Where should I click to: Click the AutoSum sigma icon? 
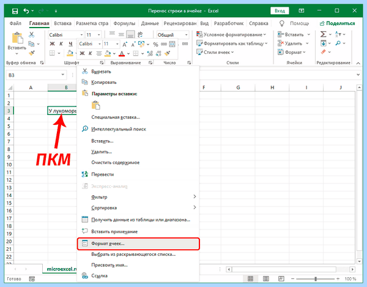pos(323,34)
